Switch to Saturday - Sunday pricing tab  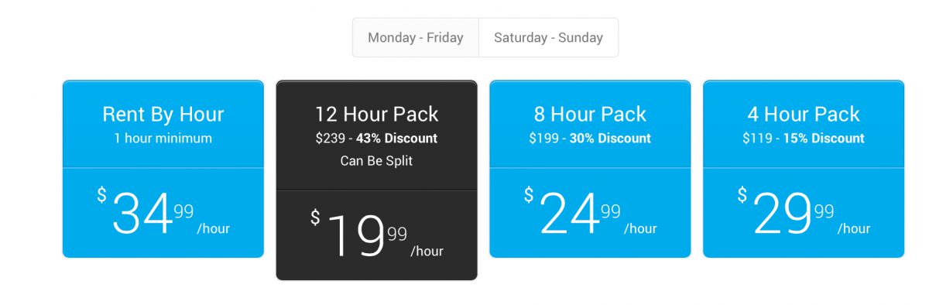549,37
